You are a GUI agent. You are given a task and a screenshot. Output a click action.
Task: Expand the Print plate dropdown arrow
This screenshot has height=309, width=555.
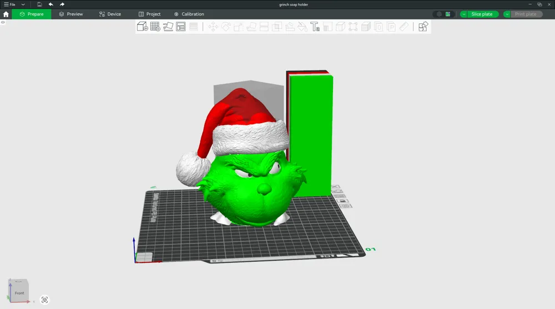[x=507, y=14]
